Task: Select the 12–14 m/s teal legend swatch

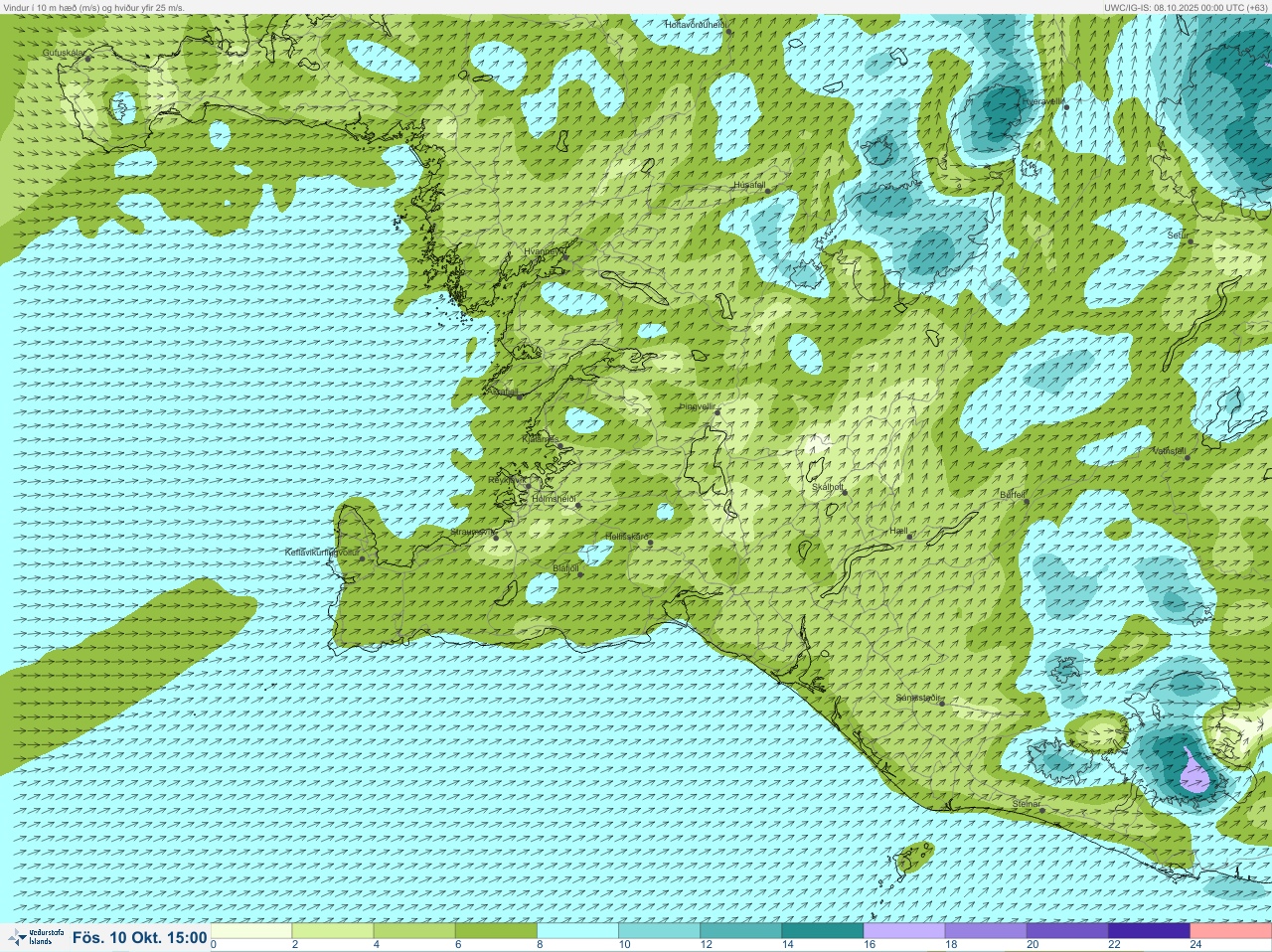Action: (x=740, y=931)
